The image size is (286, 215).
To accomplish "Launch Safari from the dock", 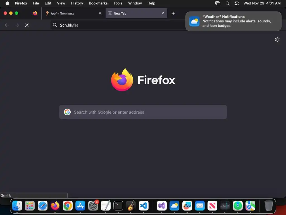I will 42,206.
